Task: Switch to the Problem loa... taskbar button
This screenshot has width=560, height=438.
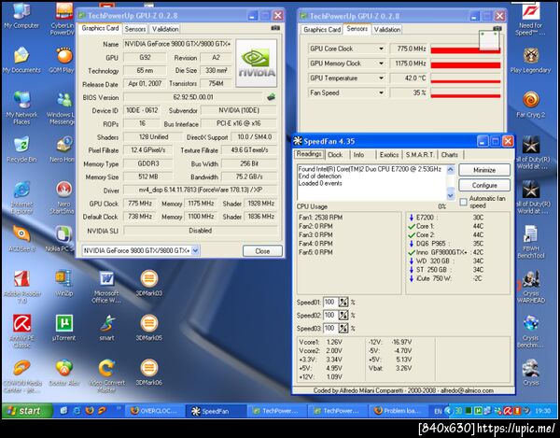Action: 398,411
